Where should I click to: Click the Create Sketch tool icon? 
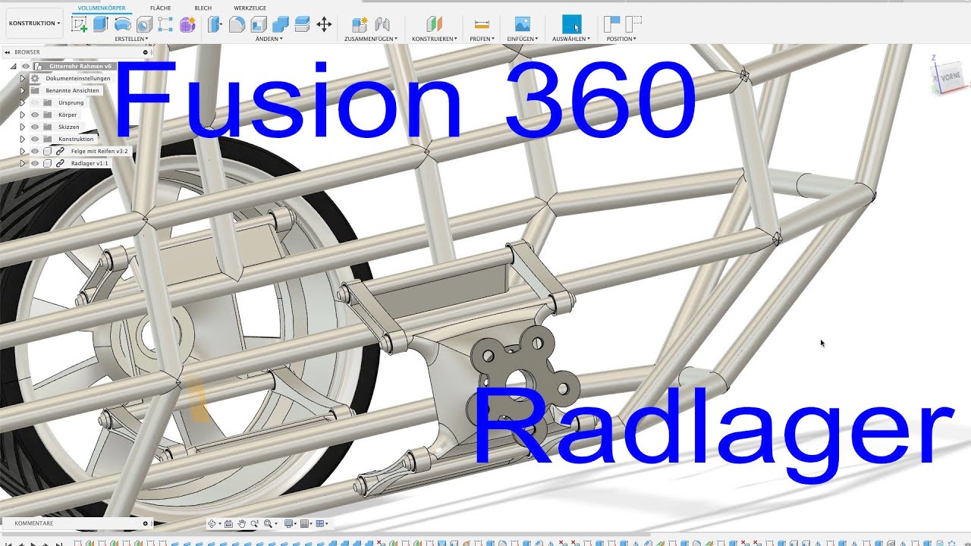[79, 24]
